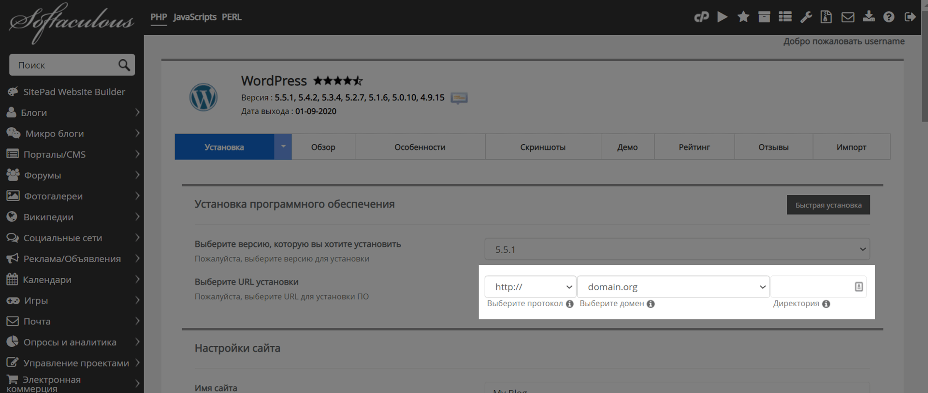The image size is (928, 393).
Task: Open the Импорт tab
Action: [851, 147]
